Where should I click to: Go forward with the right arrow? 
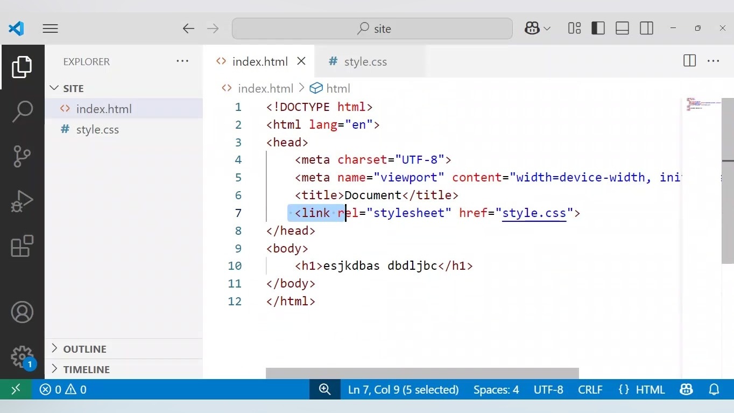coord(213,29)
